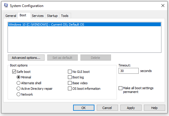Open Help for System Configuration
This screenshot has width=169, height=116.
(x=154, y=108)
